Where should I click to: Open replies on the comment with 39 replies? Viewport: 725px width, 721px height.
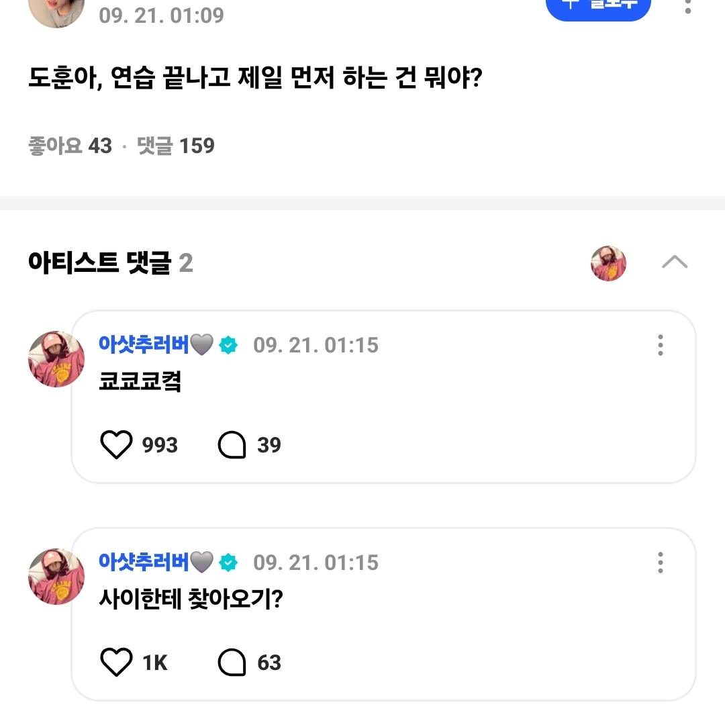coord(232,445)
